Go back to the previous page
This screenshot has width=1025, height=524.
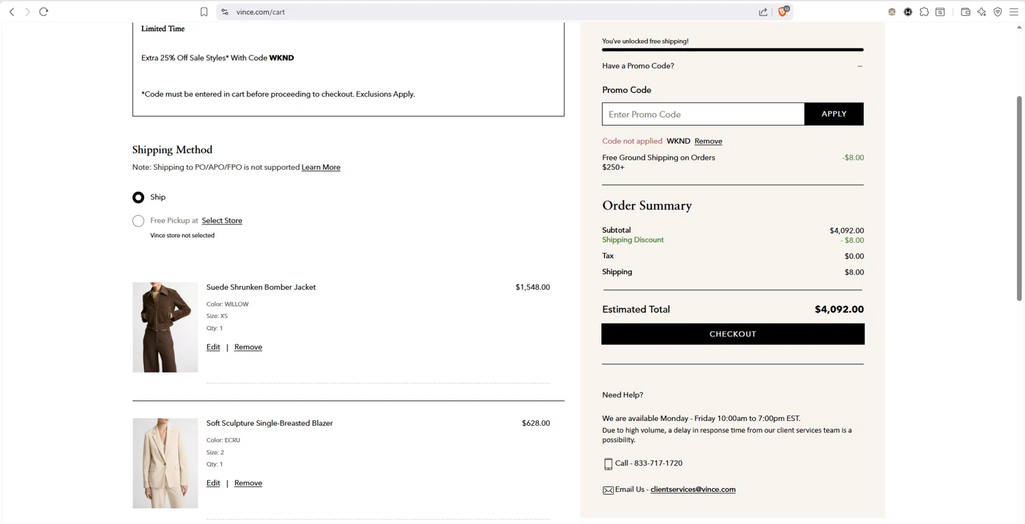[12, 12]
